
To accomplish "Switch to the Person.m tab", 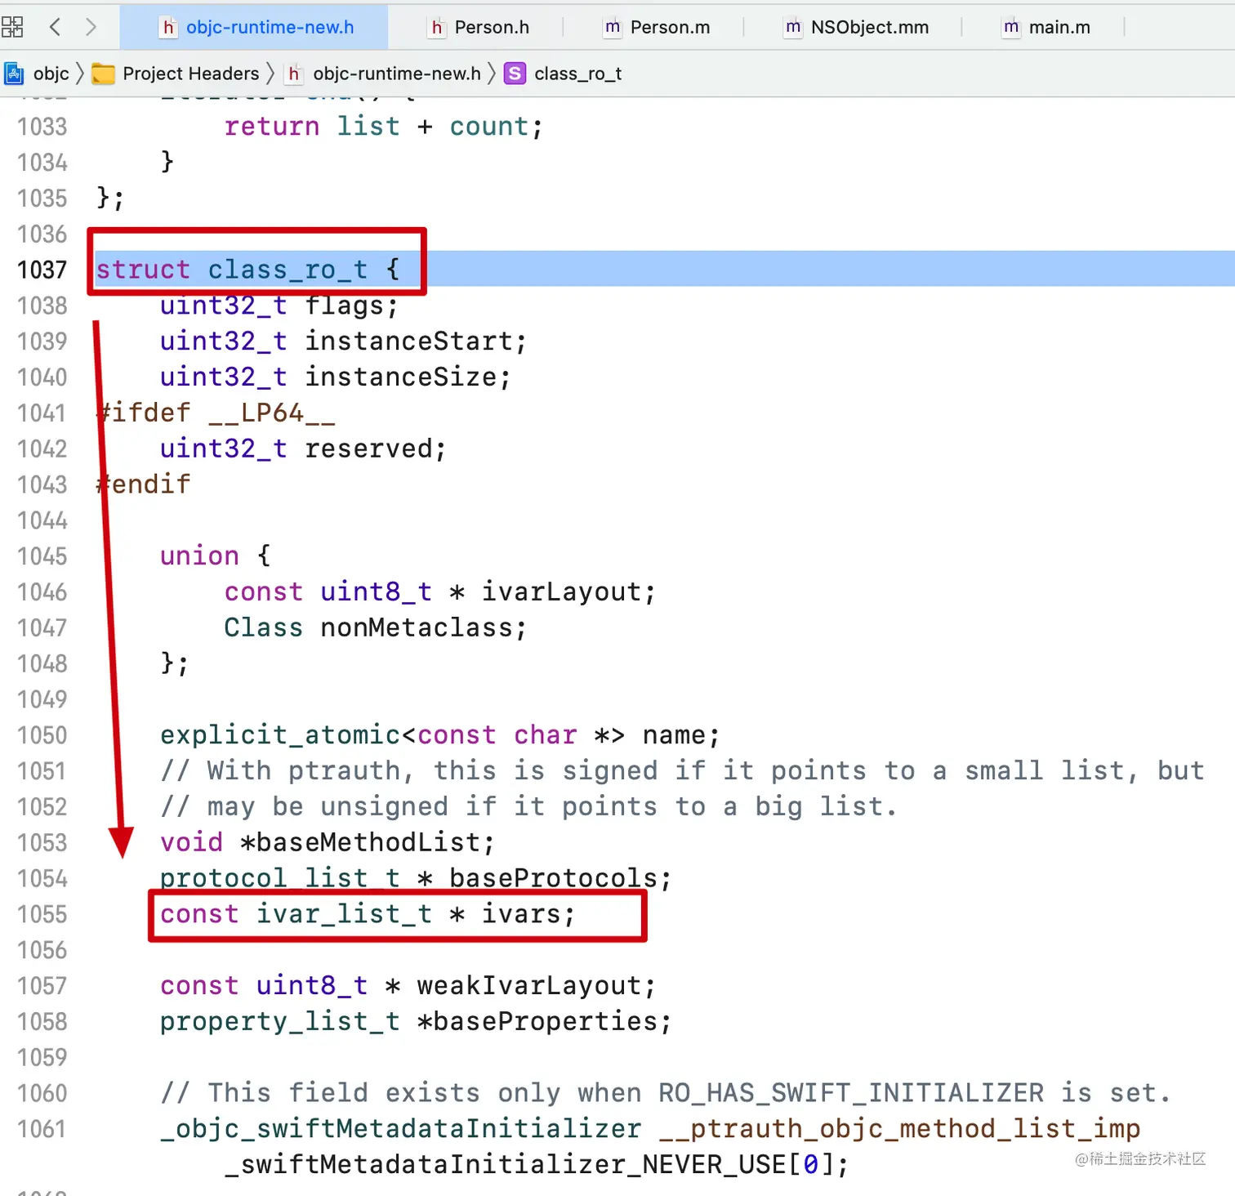I will point(657,27).
